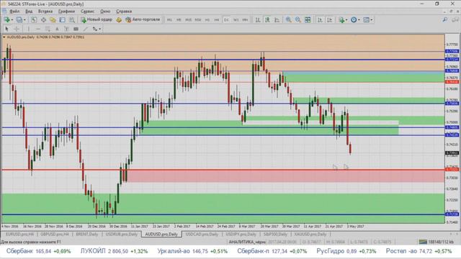Expand the Profiles dropdown arrow
Viewport: 461px width, 259px height.
click(24, 20)
